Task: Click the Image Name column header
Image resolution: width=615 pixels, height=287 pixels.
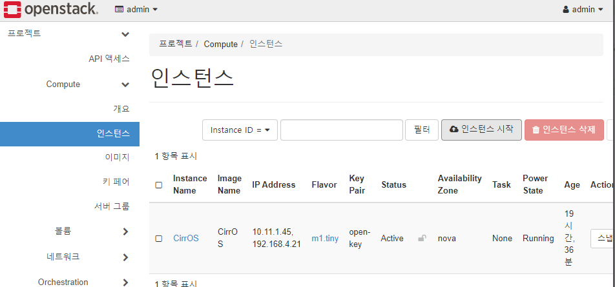Action: (229, 184)
